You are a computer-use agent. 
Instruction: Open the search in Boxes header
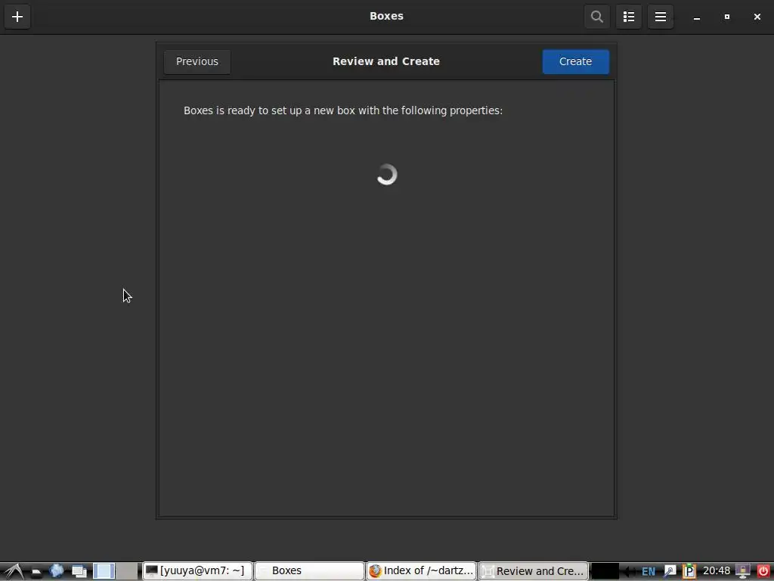[x=597, y=17]
